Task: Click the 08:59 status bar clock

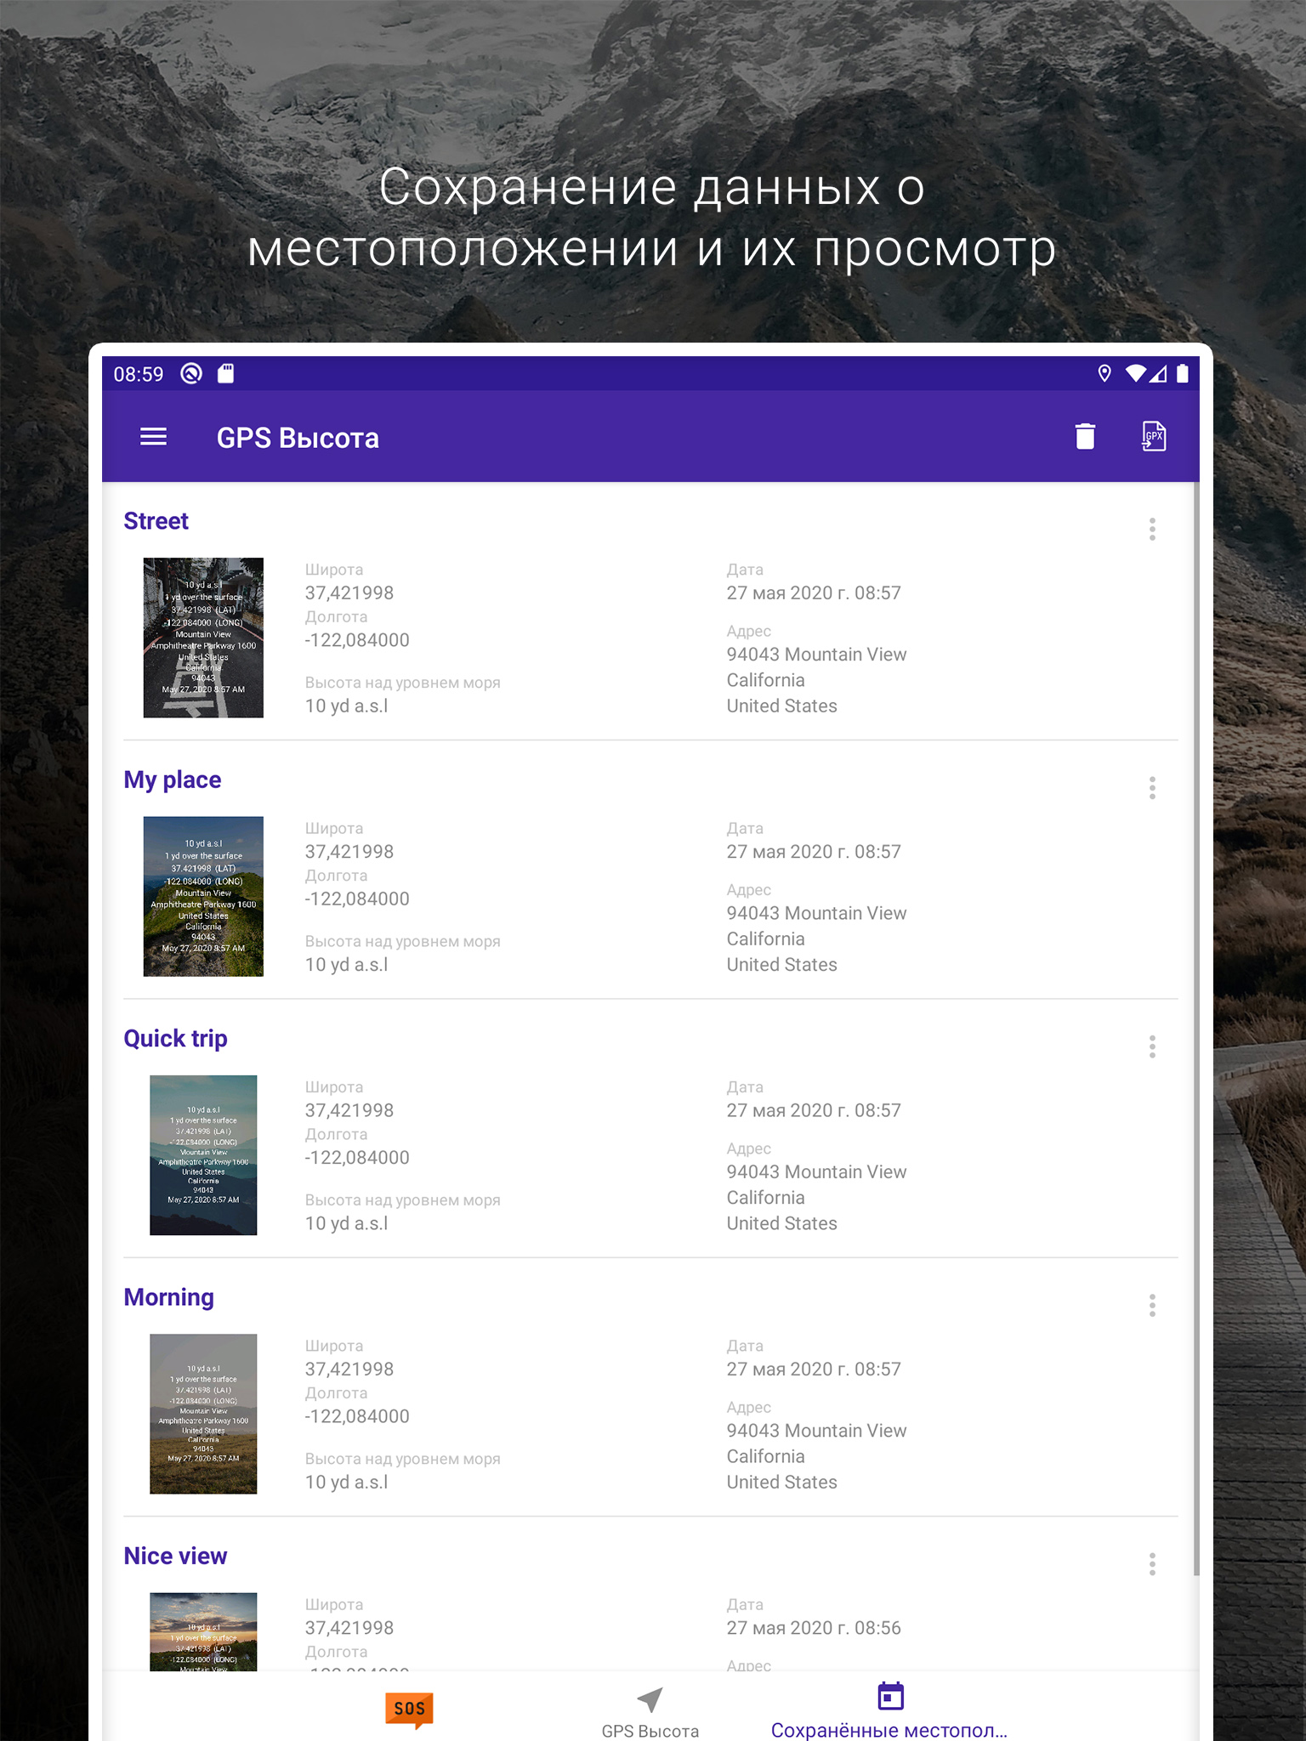Action: 139,374
